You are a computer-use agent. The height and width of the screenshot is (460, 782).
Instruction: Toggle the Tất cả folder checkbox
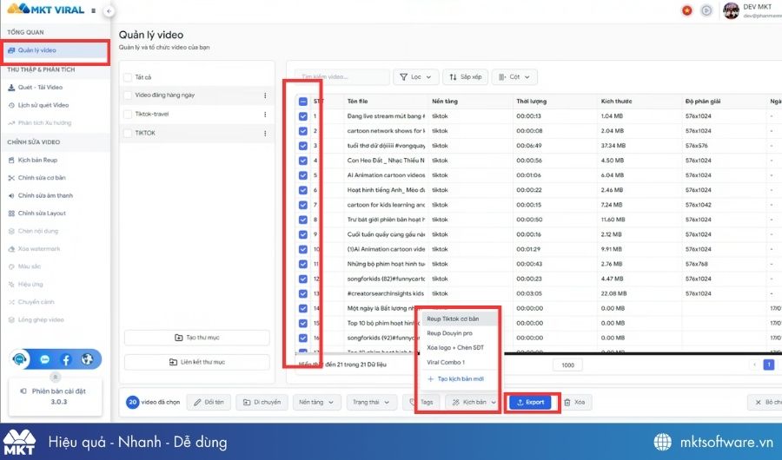click(x=128, y=77)
